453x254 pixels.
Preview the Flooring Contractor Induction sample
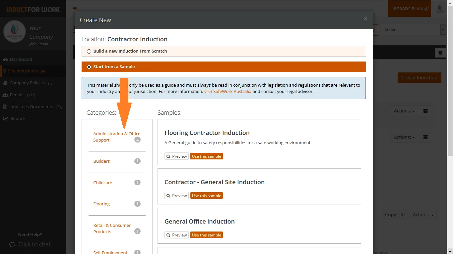pyautogui.click(x=176, y=156)
